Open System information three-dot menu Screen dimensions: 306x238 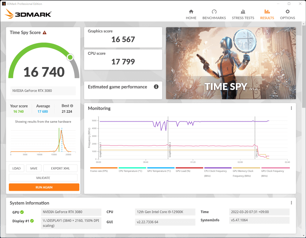291,203
